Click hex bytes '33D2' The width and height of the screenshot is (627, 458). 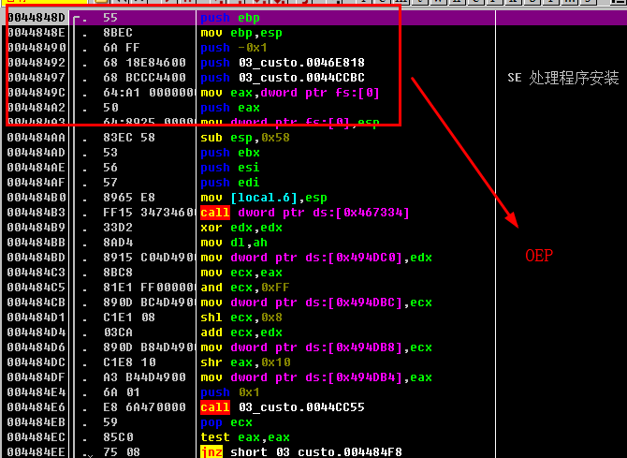coord(118,228)
